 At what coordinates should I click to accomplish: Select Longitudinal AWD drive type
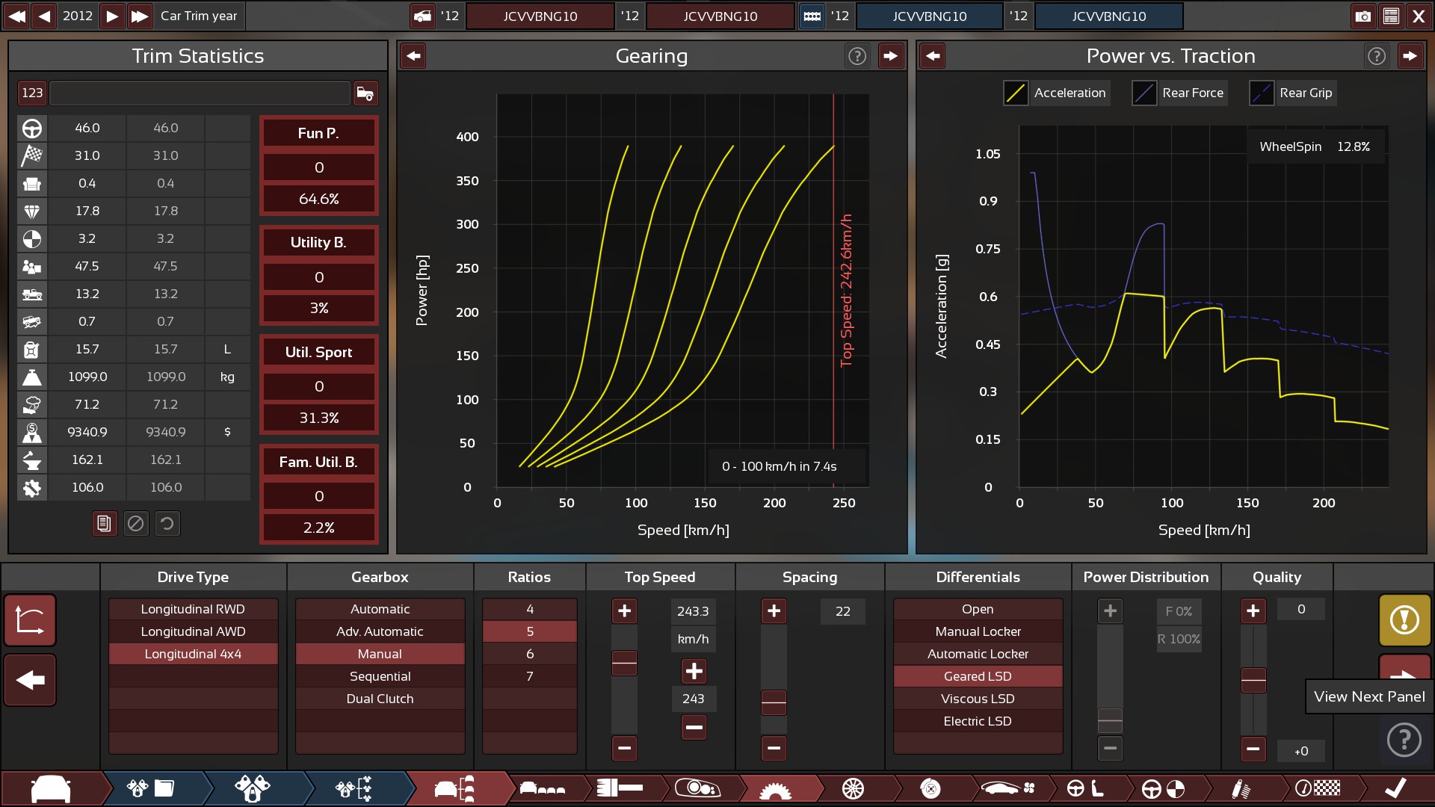(193, 631)
